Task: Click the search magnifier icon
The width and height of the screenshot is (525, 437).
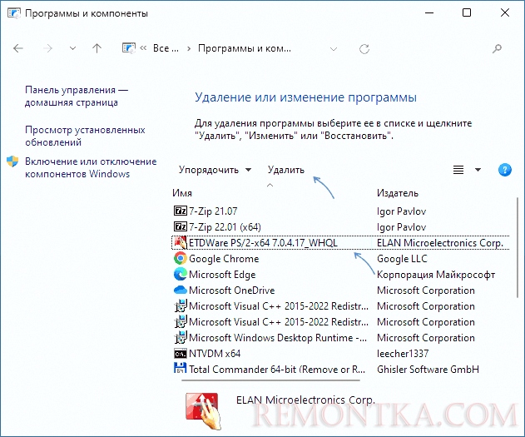Action: tap(497, 49)
